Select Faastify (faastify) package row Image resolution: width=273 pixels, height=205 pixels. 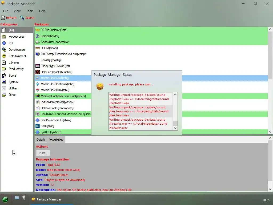pyautogui.click(x=151, y=60)
